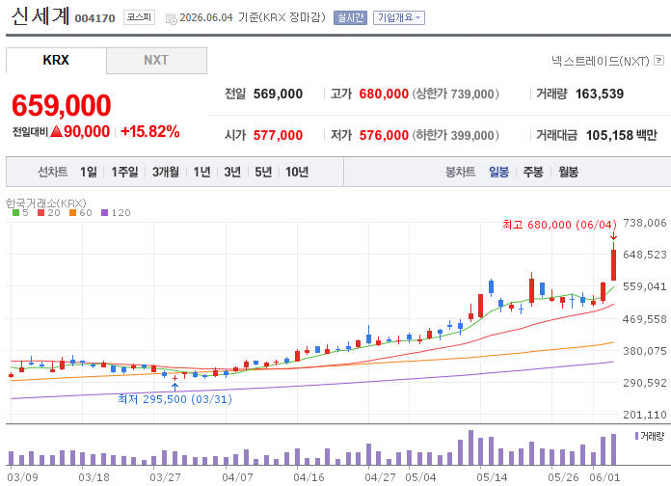This screenshot has height=486, width=671.
Task: Click the red 20-day moving average swatch
Action: pos(41,213)
